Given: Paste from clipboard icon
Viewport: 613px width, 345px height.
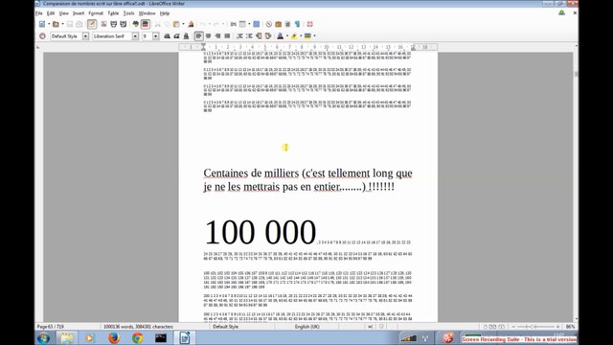Looking at the screenshot, I should point(176,24).
